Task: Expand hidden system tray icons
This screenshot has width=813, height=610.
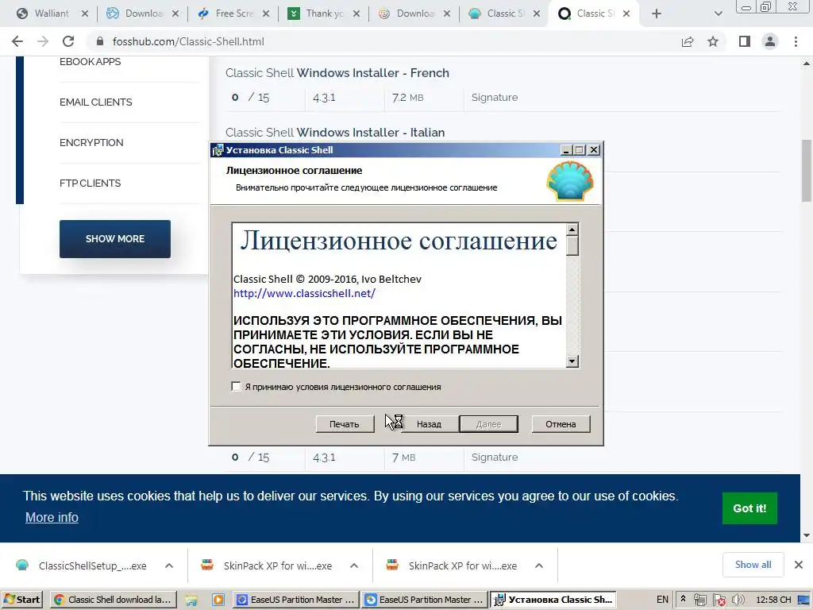Action: pos(683,599)
